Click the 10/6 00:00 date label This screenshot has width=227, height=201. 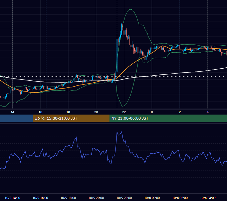152,198
